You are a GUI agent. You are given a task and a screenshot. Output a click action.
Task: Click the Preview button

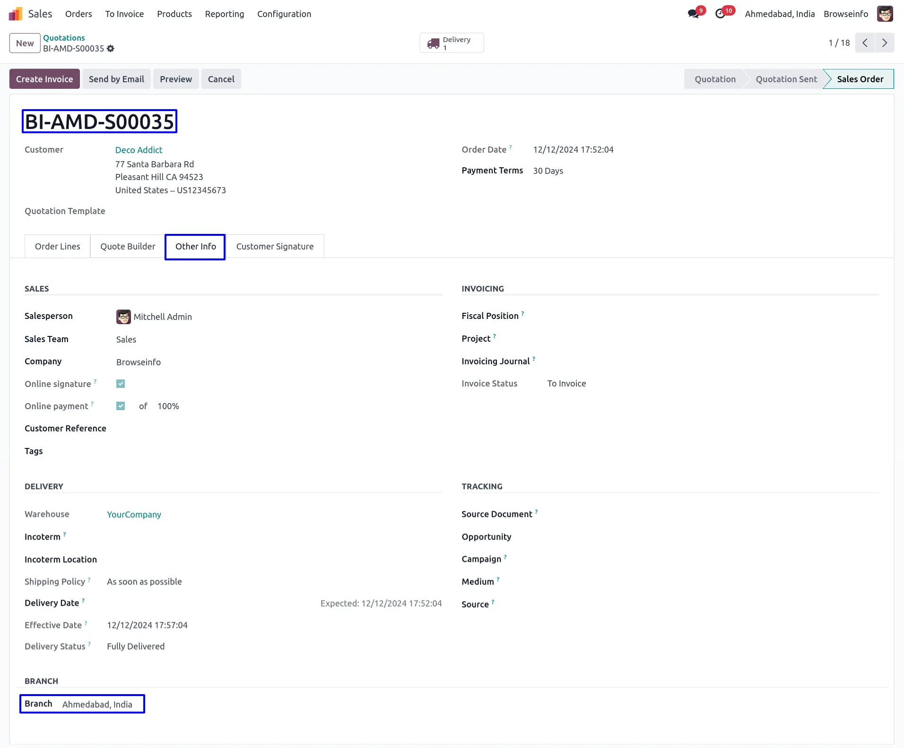(x=176, y=79)
